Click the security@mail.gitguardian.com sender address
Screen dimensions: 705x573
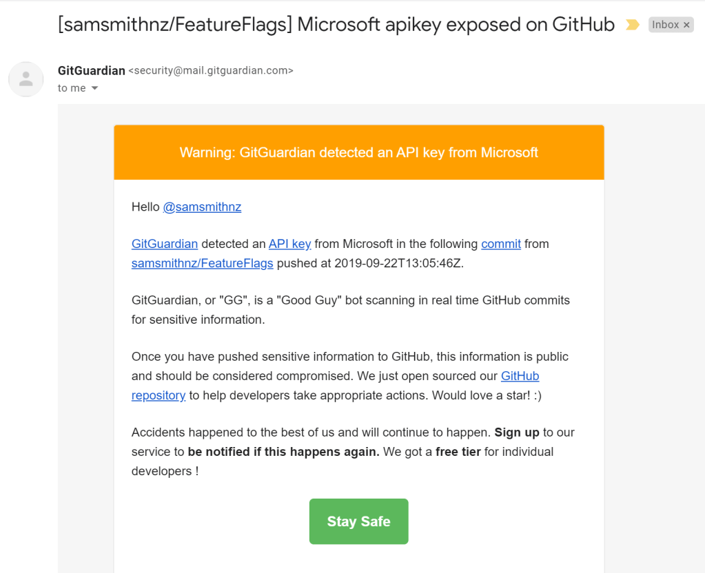[x=211, y=70]
